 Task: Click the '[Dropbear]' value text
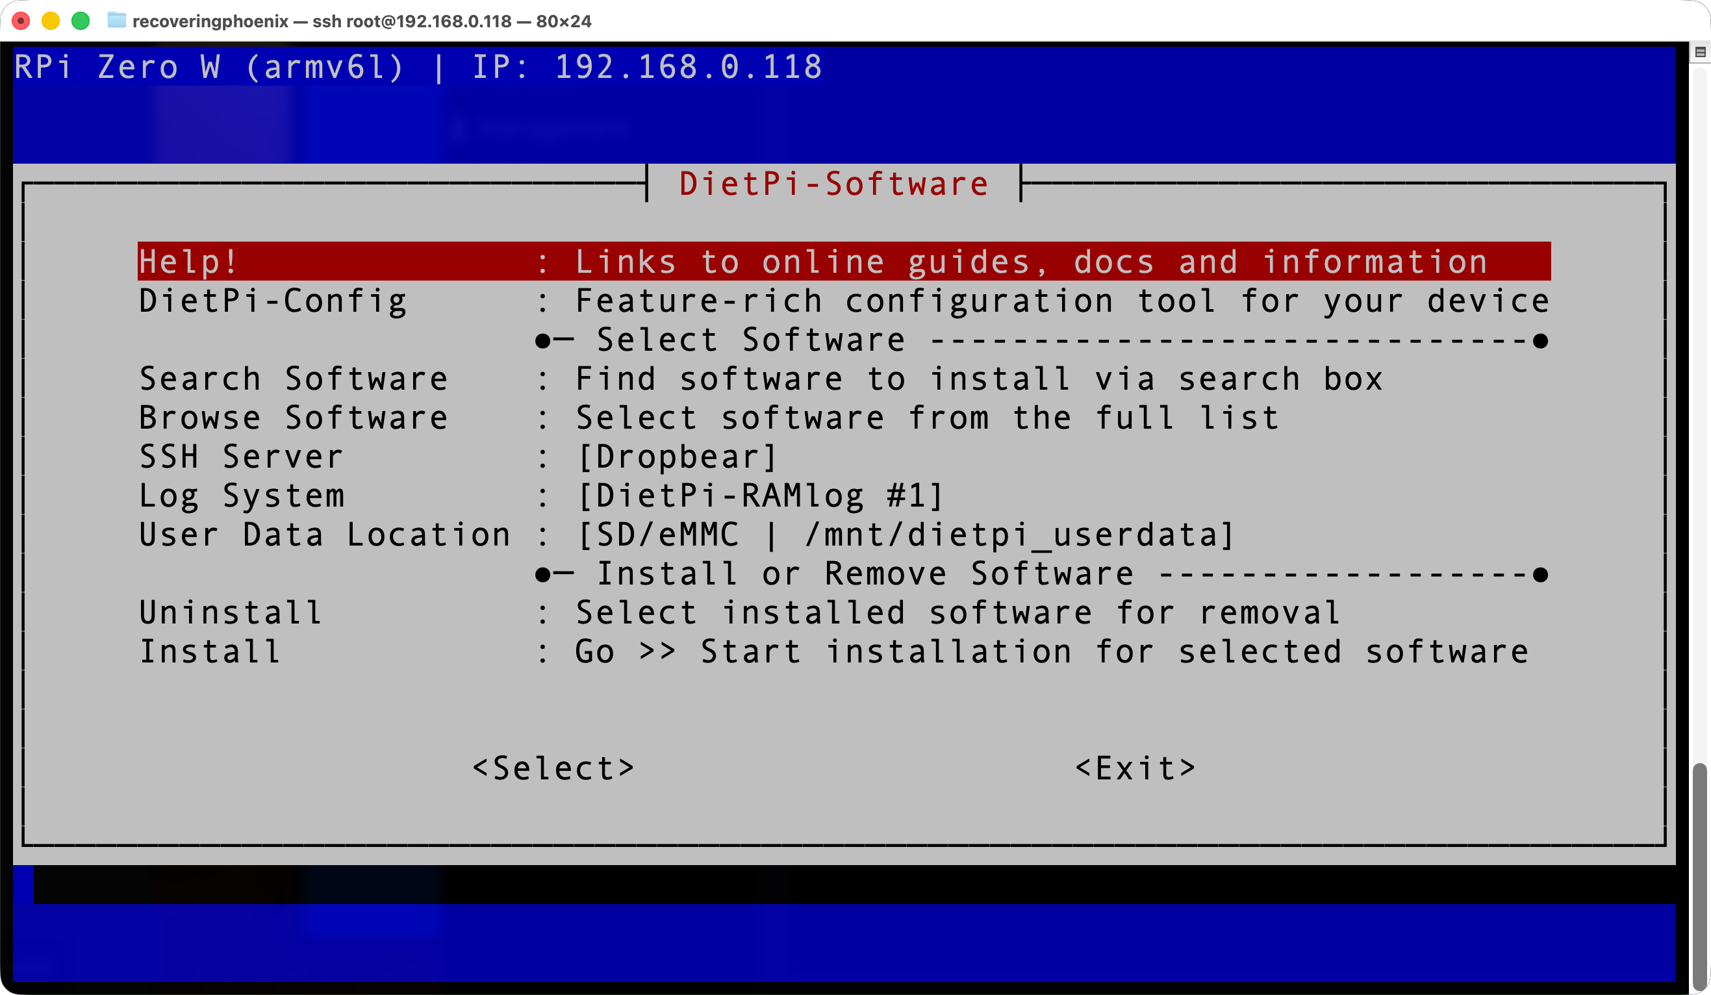[677, 457]
